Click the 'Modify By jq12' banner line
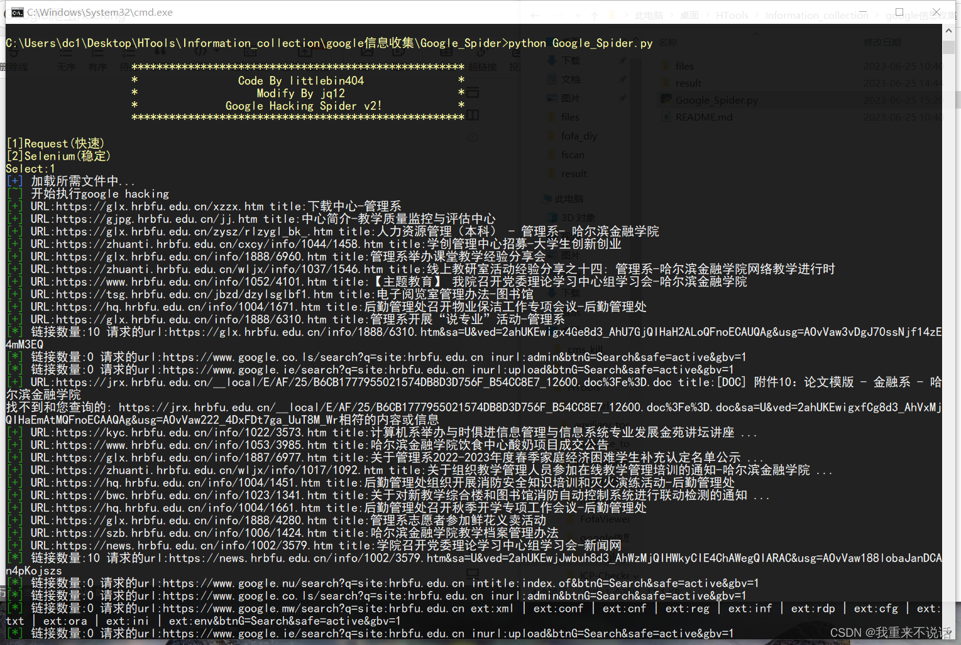This screenshot has height=645, width=961. click(300, 93)
